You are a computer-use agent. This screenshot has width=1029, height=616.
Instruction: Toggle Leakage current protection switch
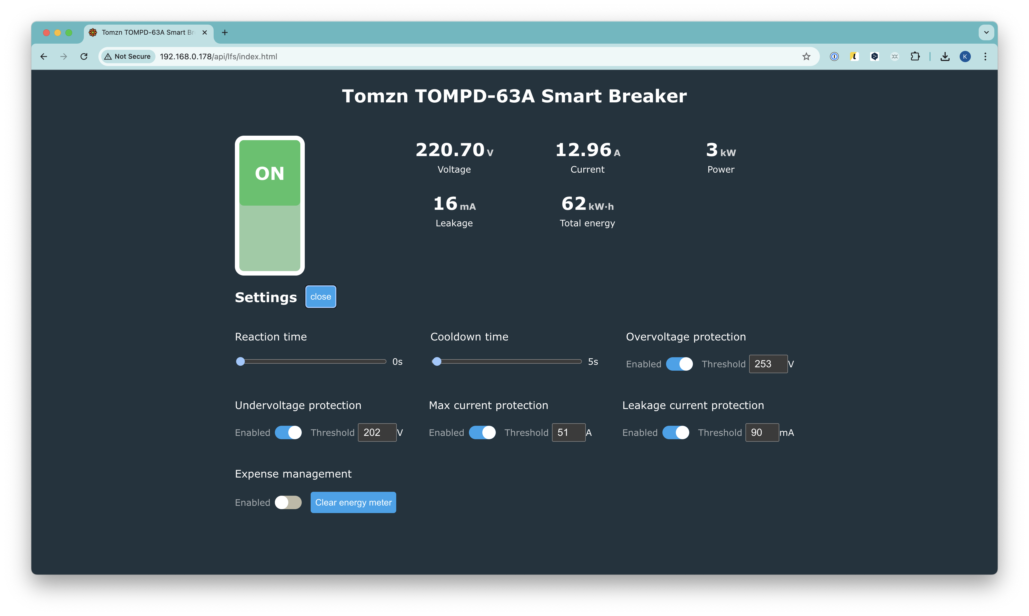click(676, 432)
